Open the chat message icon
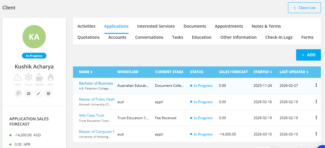Viewport: 325px width, 148px height. tap(18, 94)
